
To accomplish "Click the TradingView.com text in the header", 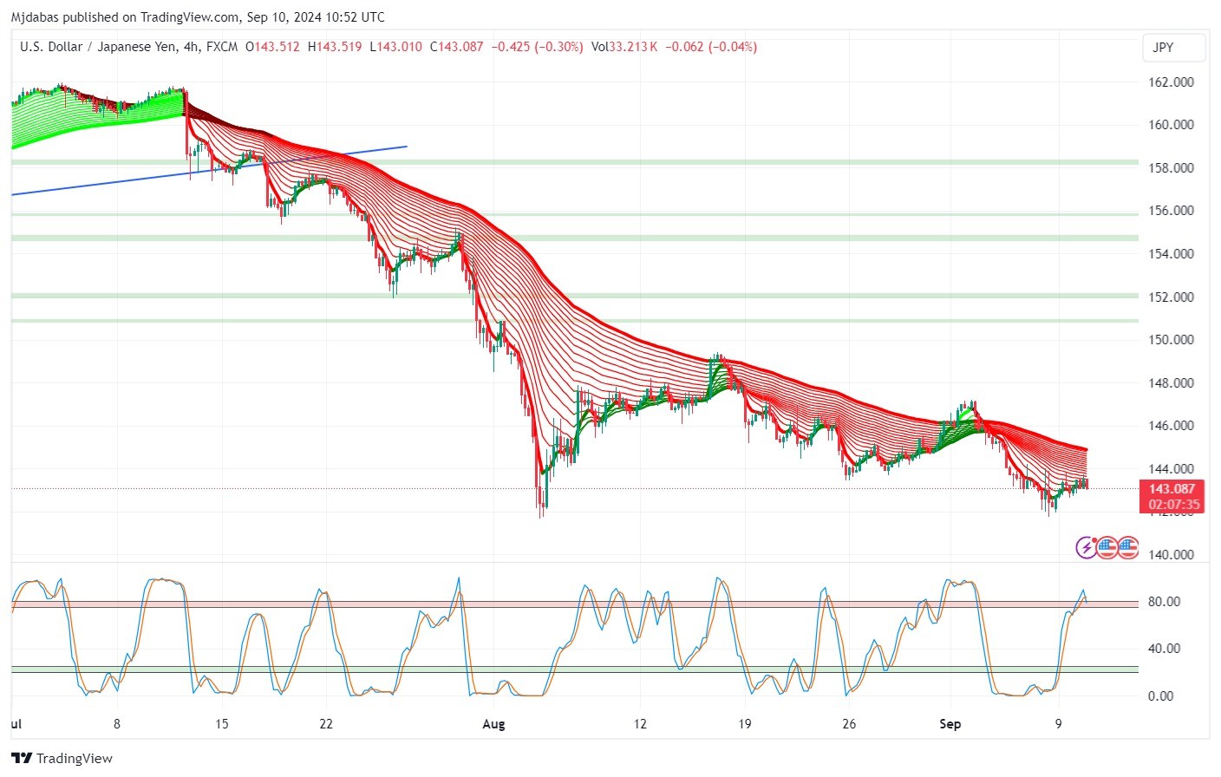I will 190,16.
